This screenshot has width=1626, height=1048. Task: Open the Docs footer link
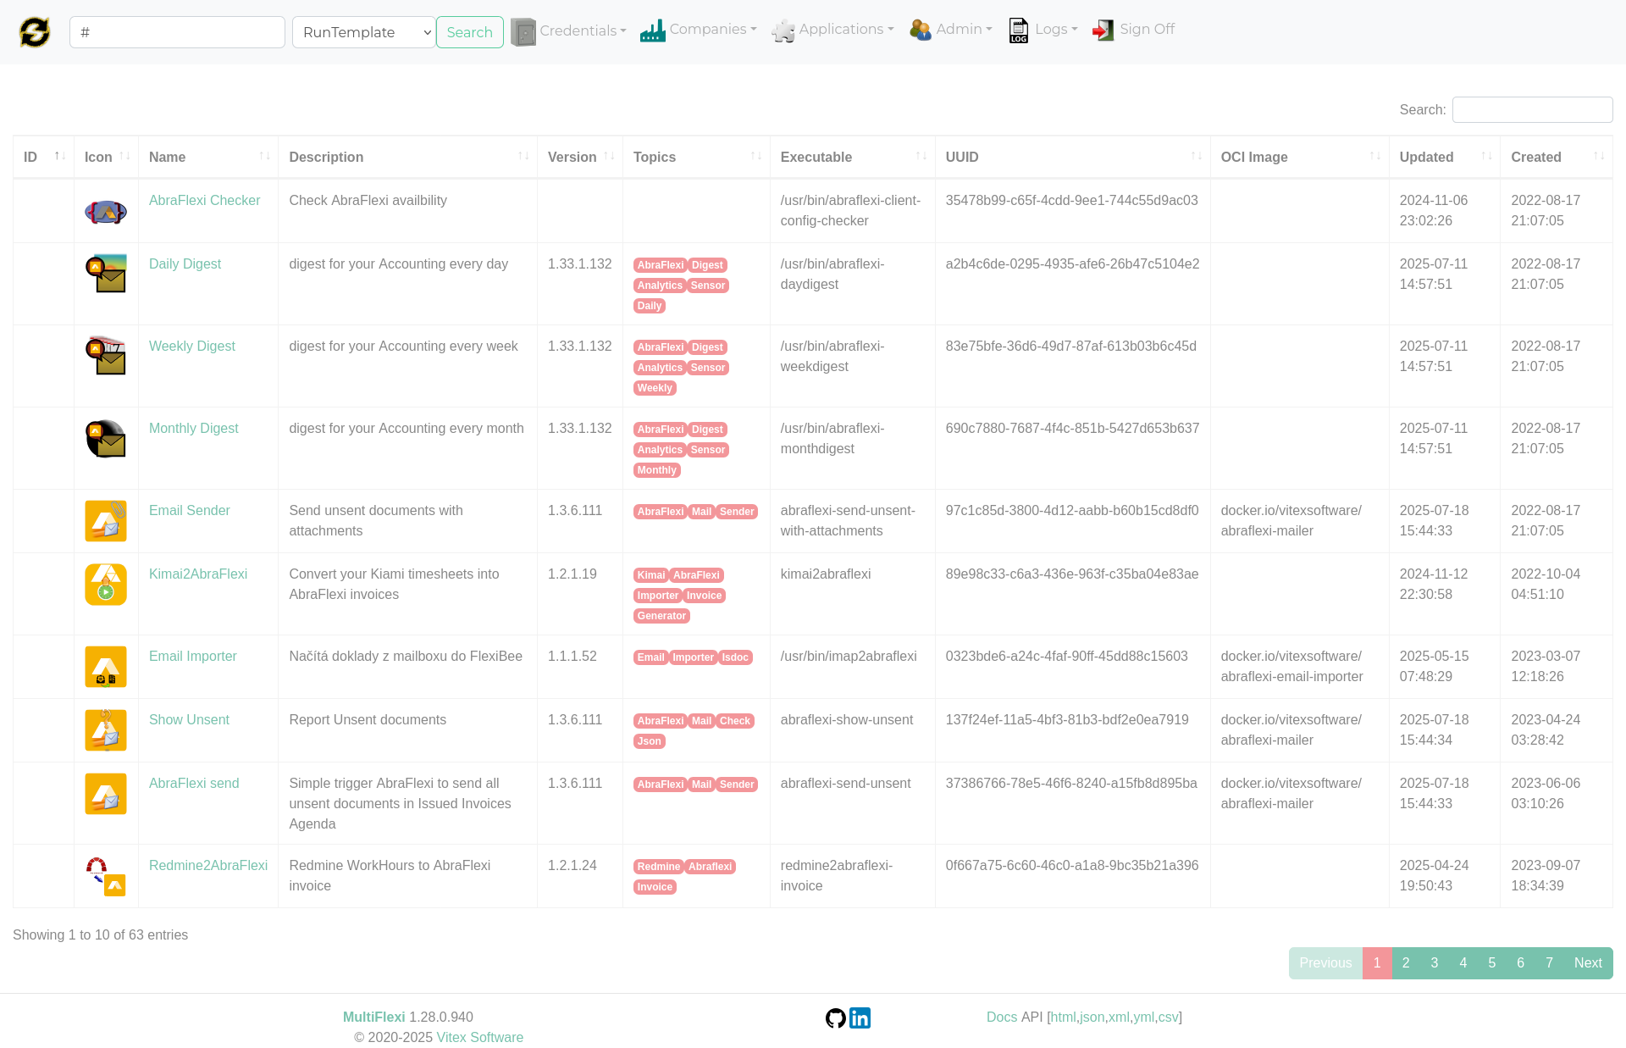click(x=1001, y=1018)
